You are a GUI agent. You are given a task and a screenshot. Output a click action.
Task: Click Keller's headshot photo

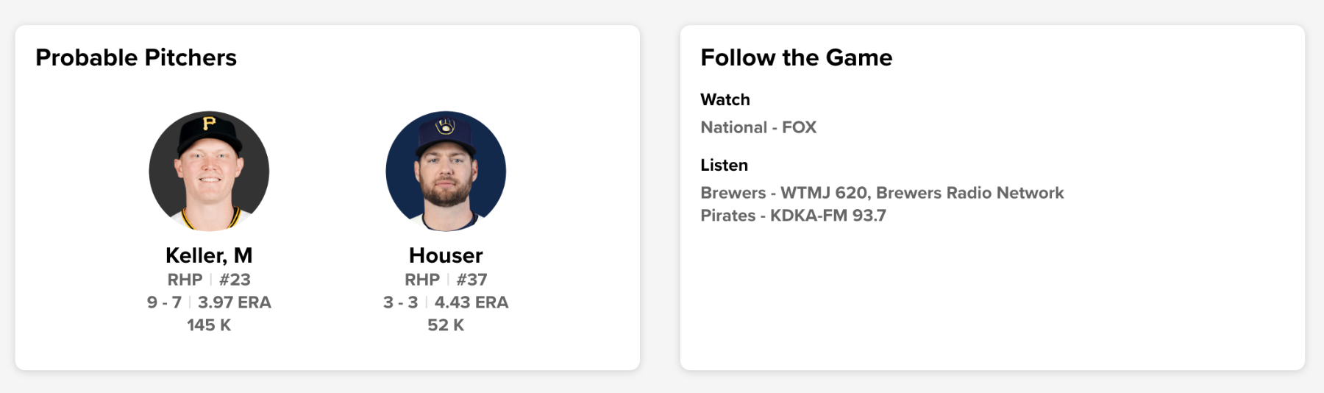tap(209, 171)
